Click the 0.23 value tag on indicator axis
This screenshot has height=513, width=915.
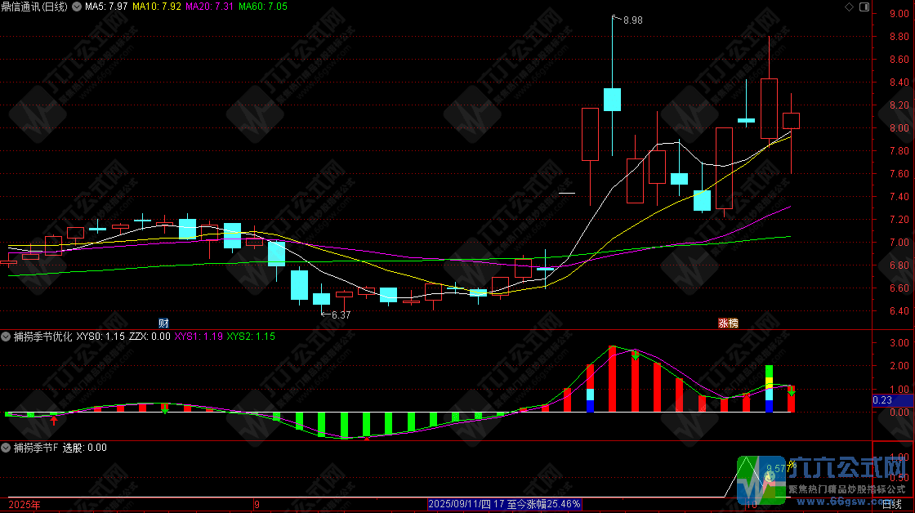click(882, 400)
